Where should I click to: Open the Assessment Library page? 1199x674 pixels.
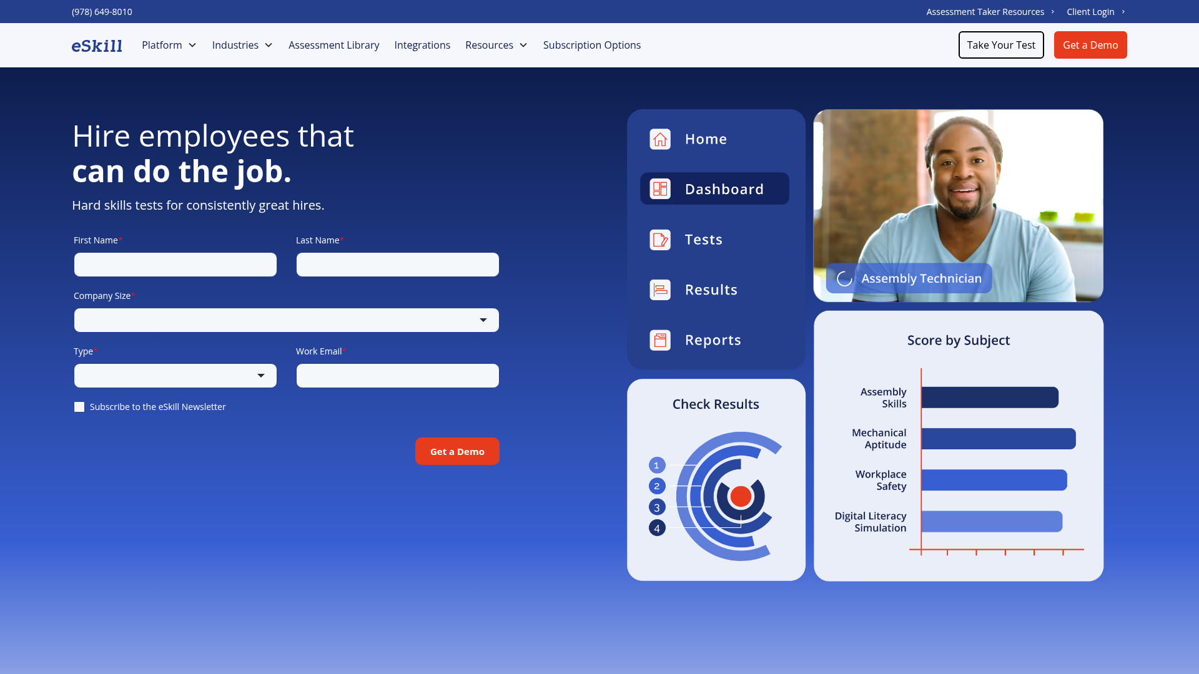(333, 45)
